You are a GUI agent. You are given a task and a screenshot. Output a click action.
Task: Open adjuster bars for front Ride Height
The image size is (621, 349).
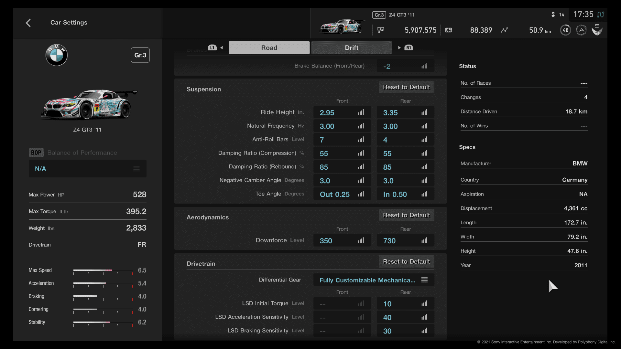(361, 112)
